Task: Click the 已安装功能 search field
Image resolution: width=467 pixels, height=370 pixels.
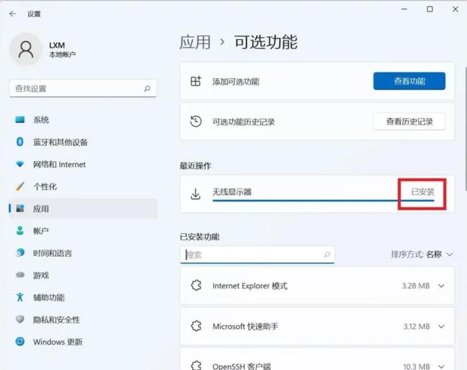Action: coord(253,254)
